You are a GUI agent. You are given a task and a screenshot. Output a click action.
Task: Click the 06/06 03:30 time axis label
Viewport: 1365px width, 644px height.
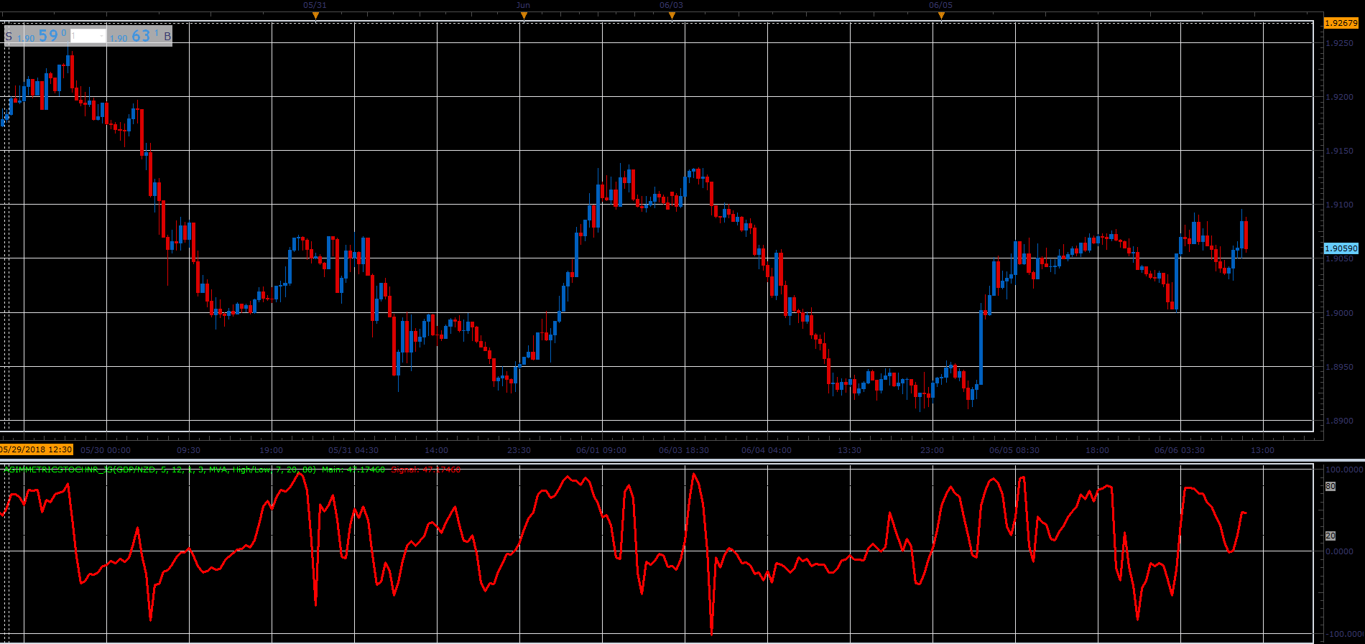tap(1180, 450)
